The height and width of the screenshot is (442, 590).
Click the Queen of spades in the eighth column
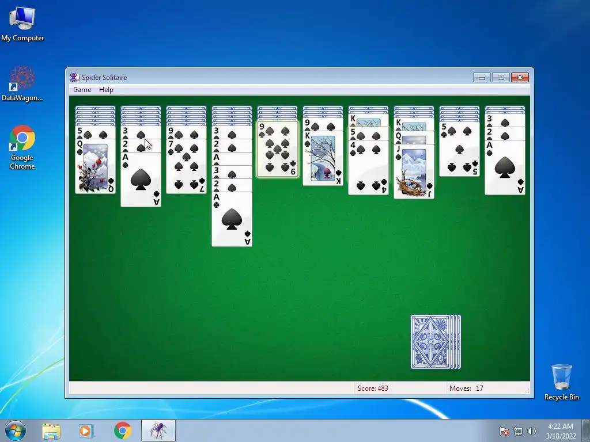(414, 137)
